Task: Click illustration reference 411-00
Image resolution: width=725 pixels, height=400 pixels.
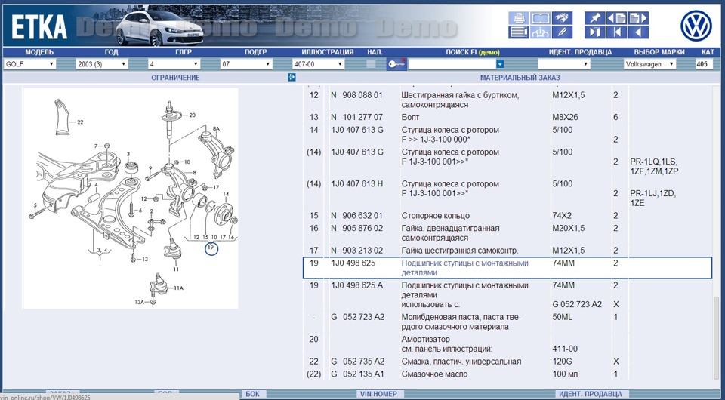Action: coord(565,349)
